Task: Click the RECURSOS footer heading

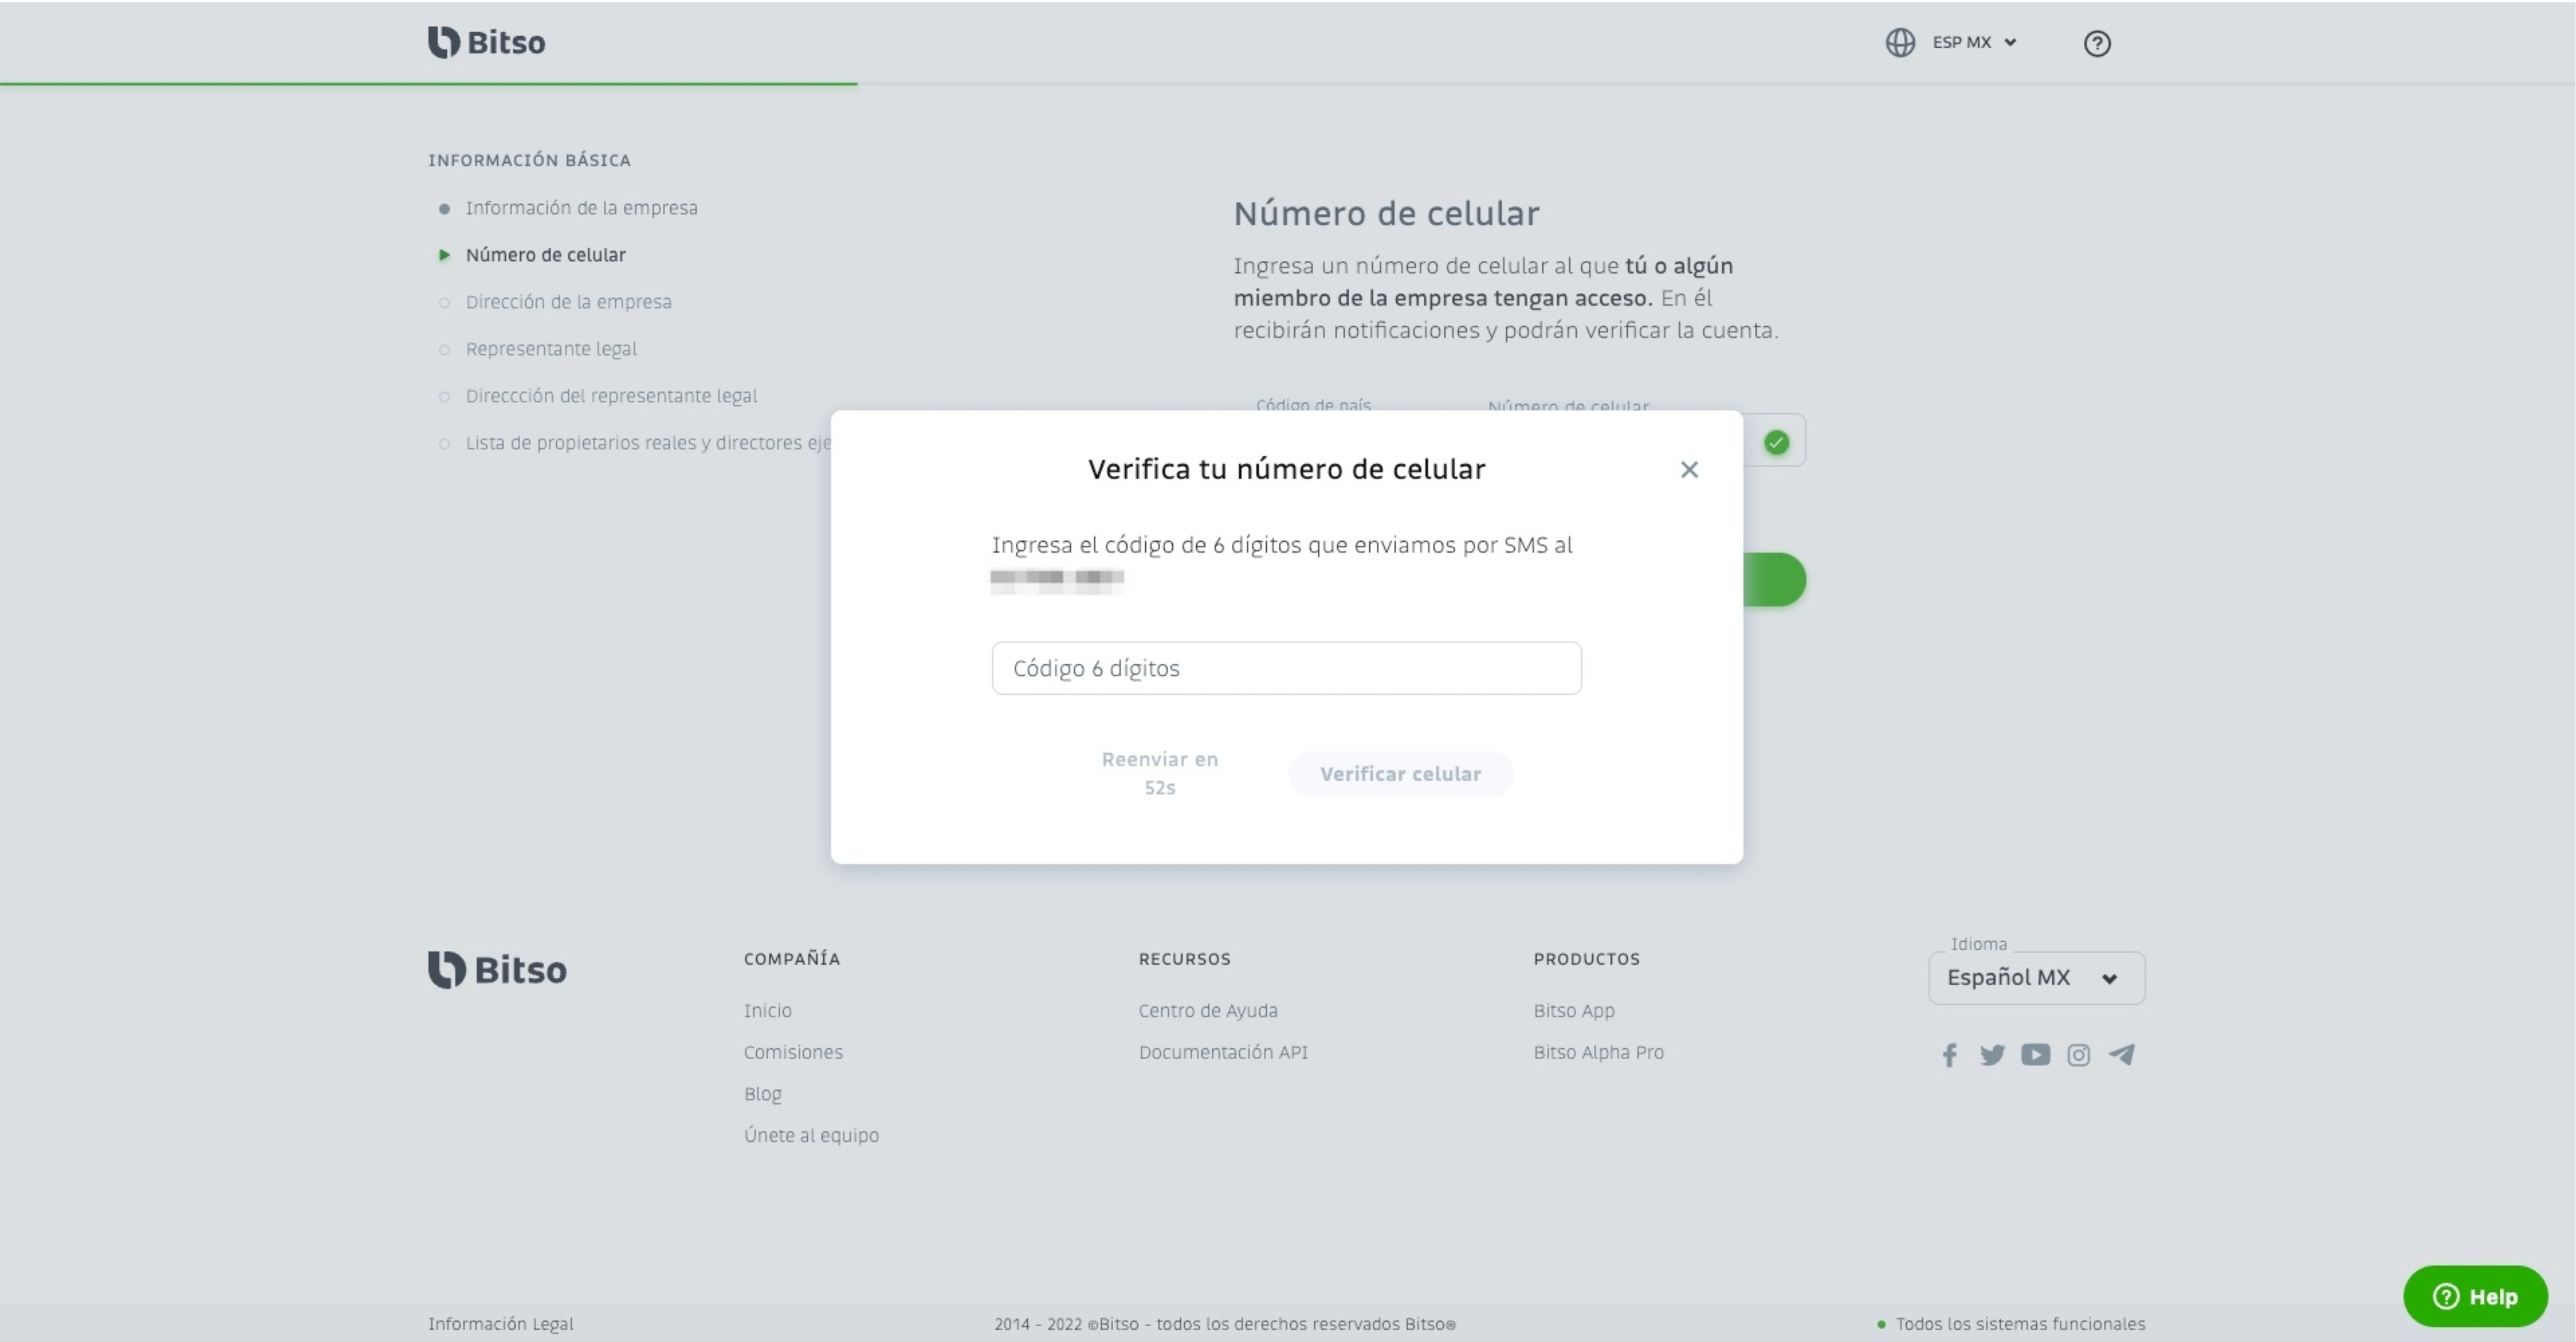Action: pyautogui.click(x=1184, y=959)
